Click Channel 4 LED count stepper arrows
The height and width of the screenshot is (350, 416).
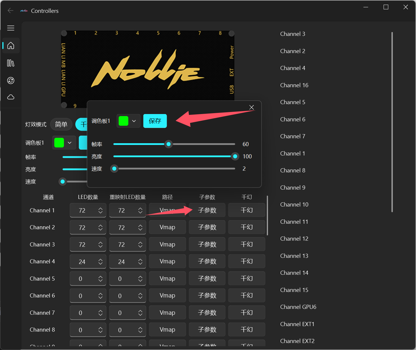pos(100,262)
